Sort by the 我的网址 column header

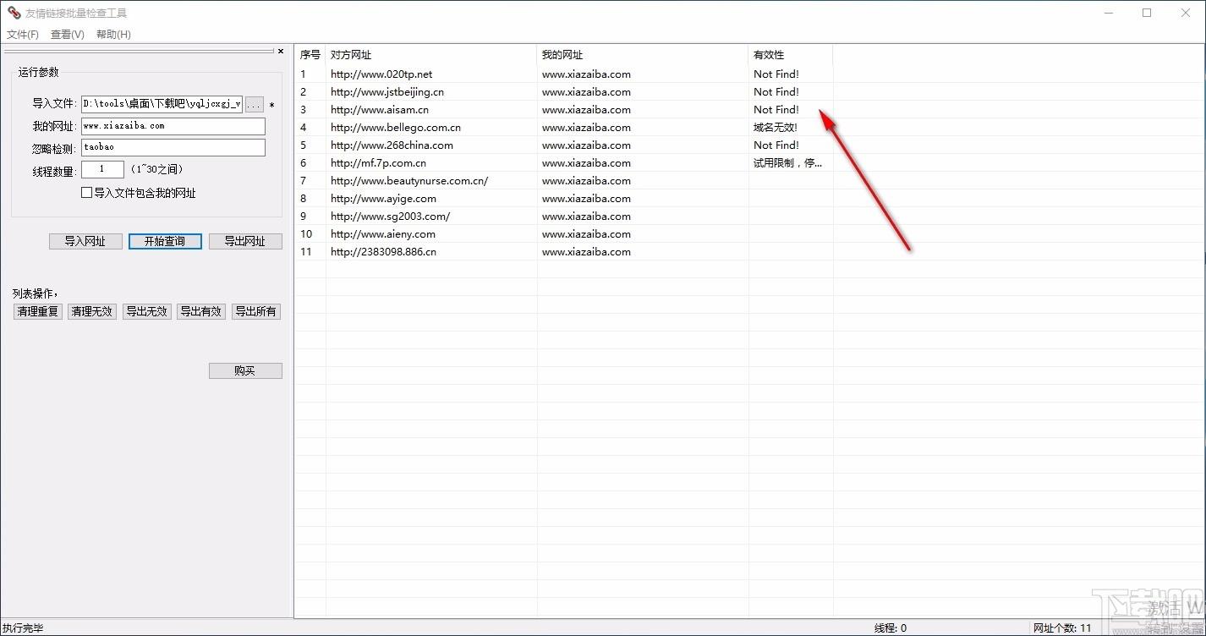click(643, 55)
